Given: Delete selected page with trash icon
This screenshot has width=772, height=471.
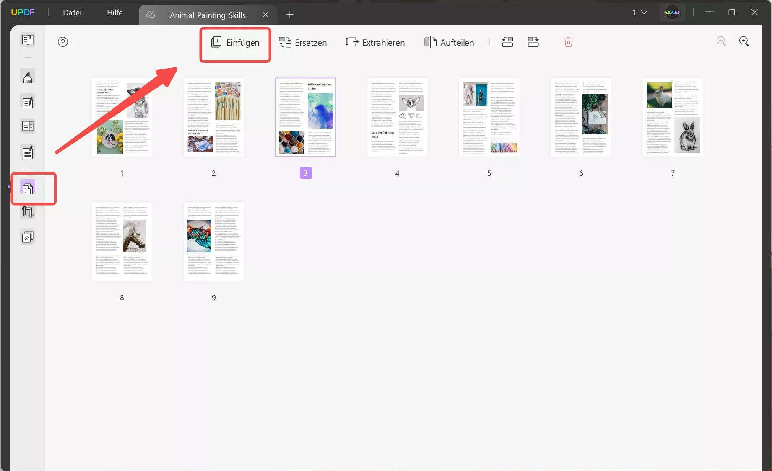Looking at the screenshot, I should click(568, 42).
